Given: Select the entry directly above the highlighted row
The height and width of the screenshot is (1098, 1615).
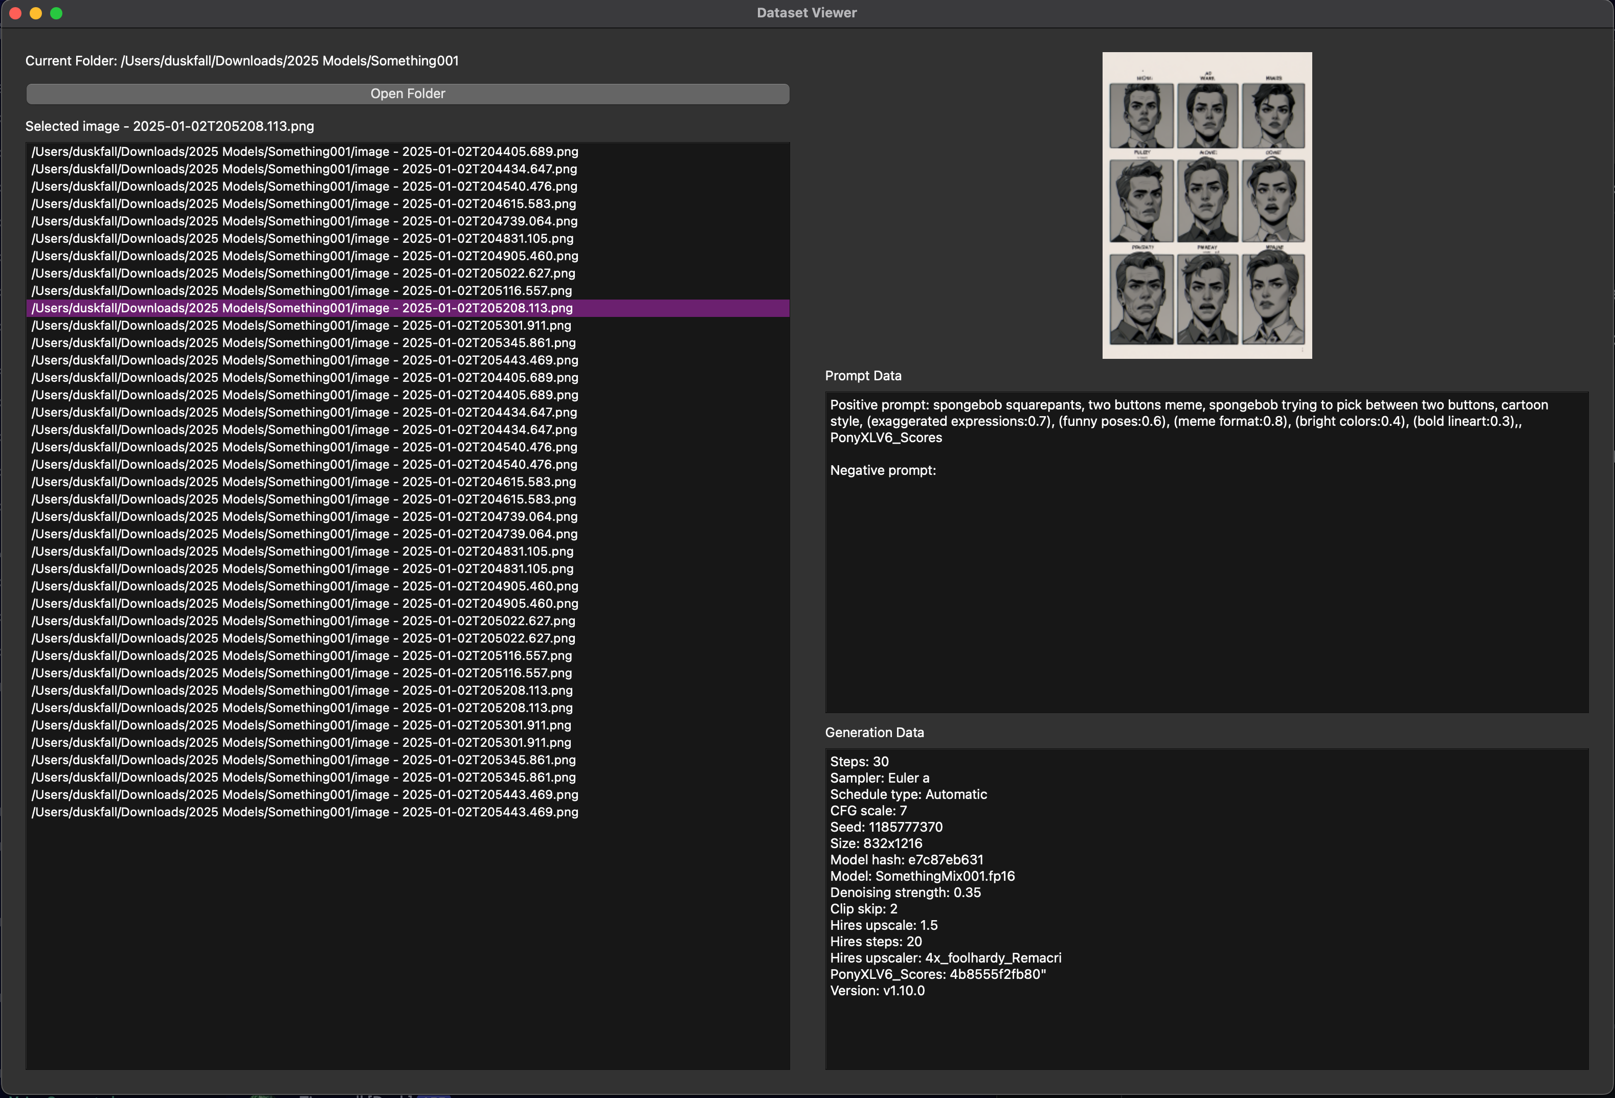Looking at the screenshot, I should click(302, 291).
